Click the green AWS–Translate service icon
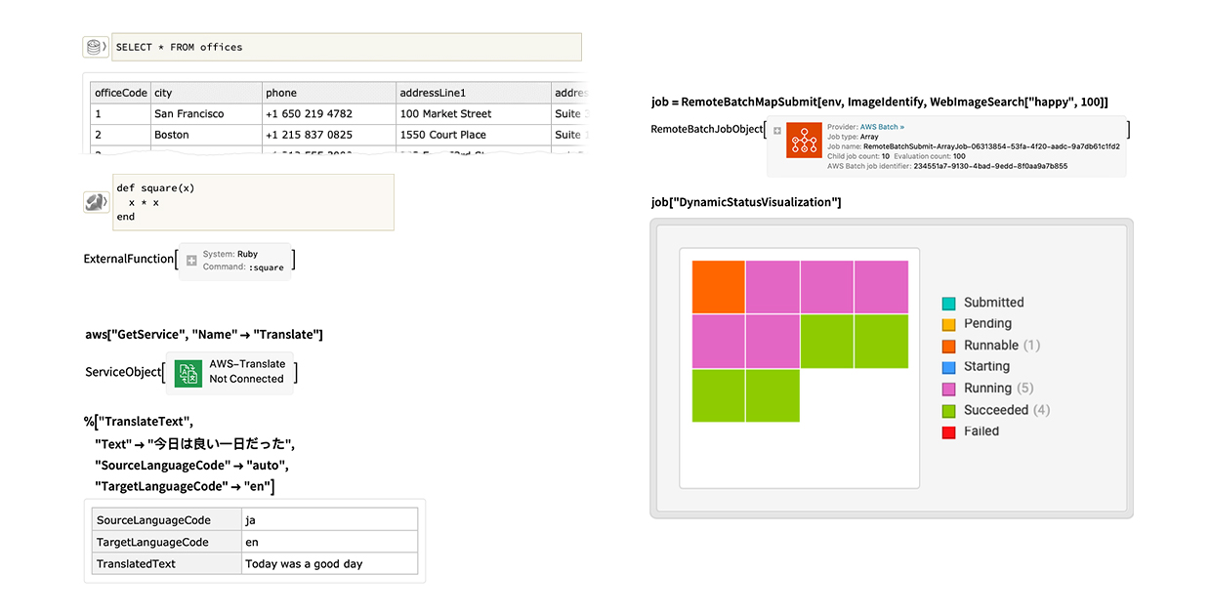 (x=188, y=373)
